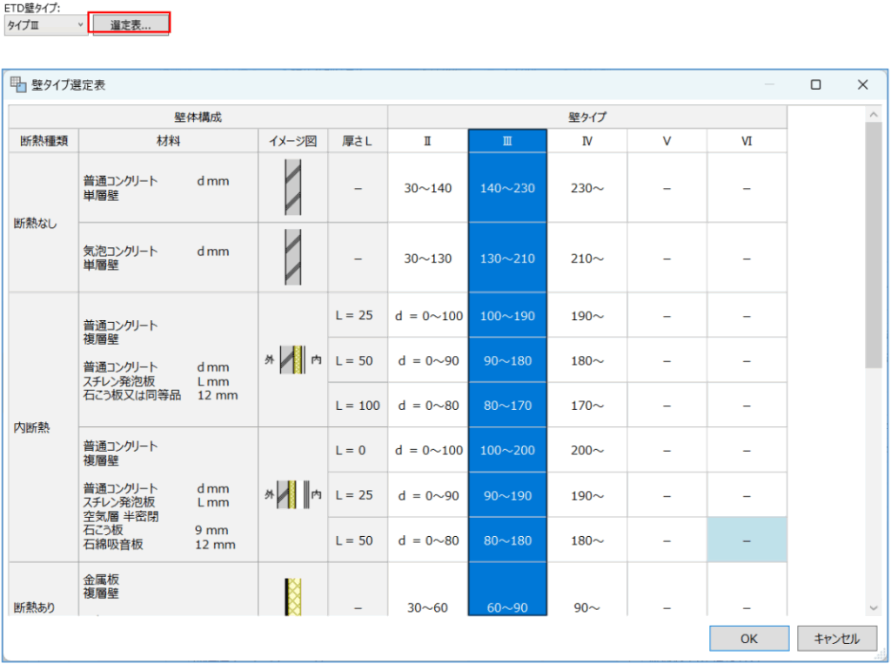The height and width of the screenshot is (664, 891).
Task: Click the 普通コンクリート単層壁 wall image
Action: click(293, 188)
